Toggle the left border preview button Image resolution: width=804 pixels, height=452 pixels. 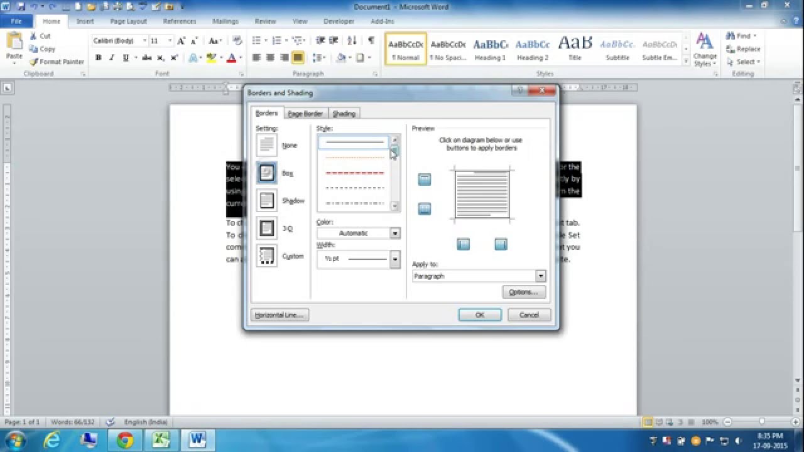click(x=464, y=244)
